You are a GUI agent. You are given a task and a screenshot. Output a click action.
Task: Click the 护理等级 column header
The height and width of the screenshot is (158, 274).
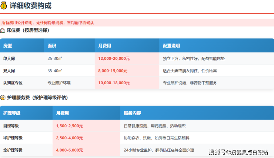coord(11,113)
